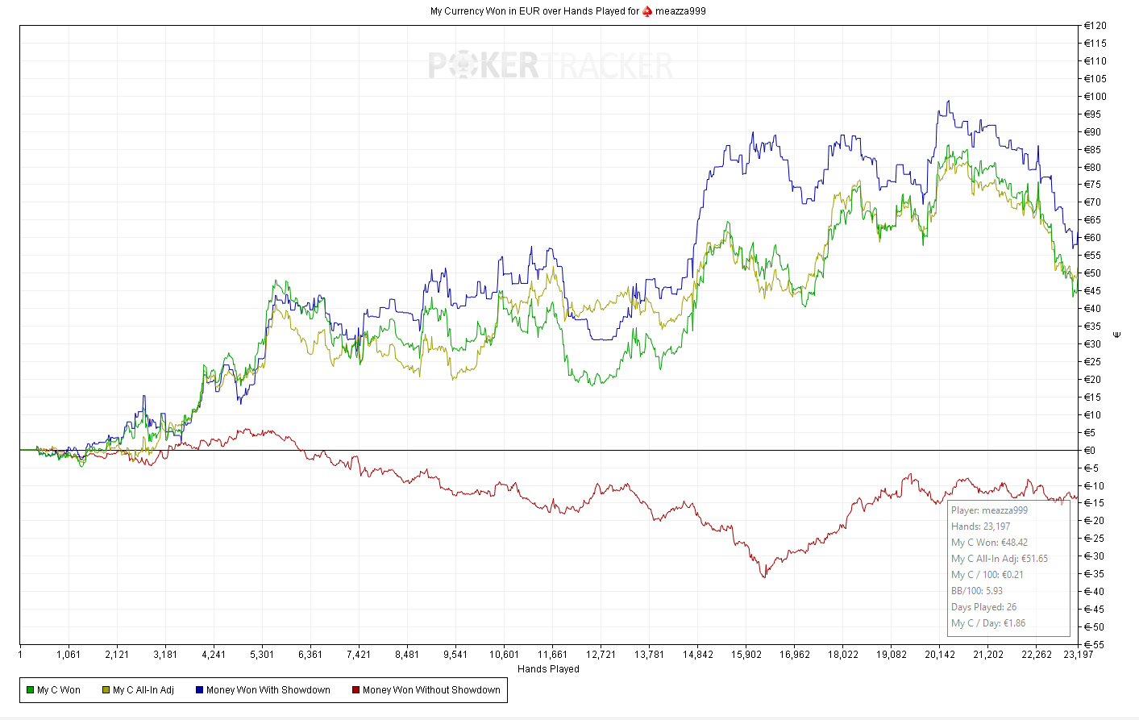The width and height of the screenshot is (1139, 720).
Task: Click 'Hands: 23,197' in the stats box
Action: pos(980,526)
